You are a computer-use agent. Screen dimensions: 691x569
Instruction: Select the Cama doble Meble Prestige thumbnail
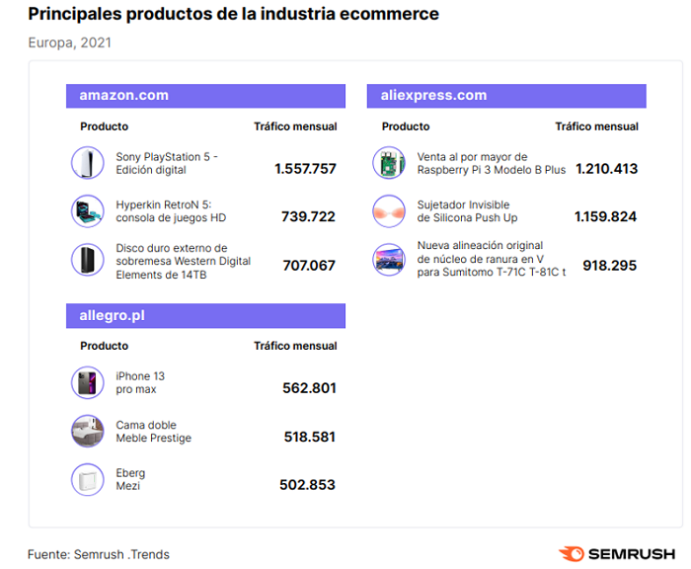pos(87,432)
